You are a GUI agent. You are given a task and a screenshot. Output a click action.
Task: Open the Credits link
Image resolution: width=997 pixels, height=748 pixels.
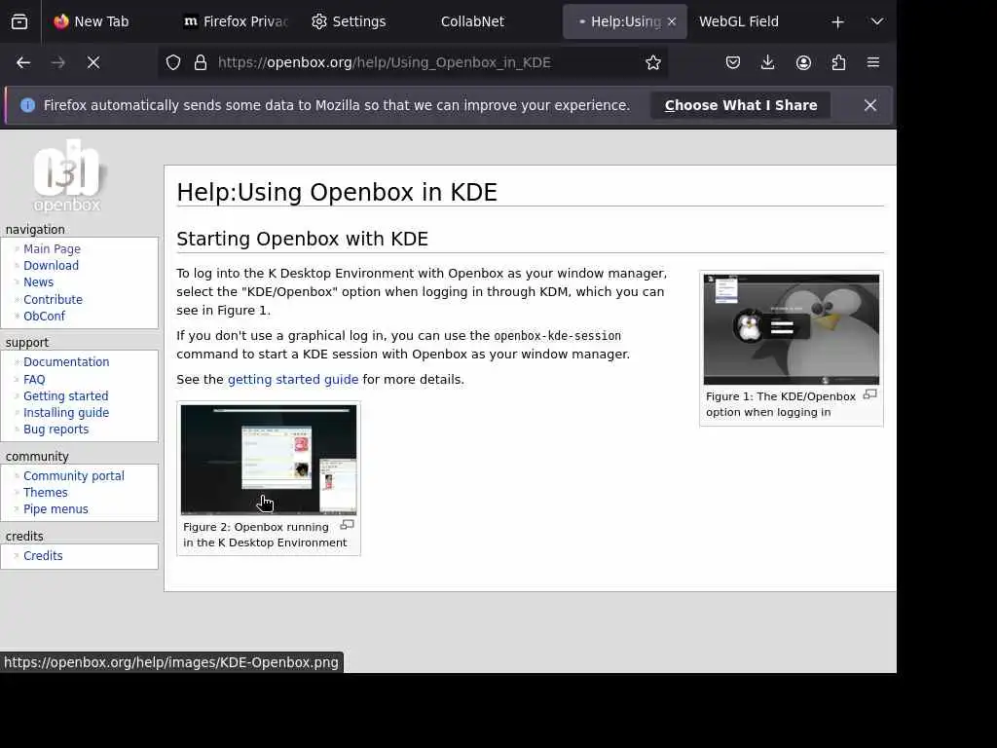tap(43, 556)
